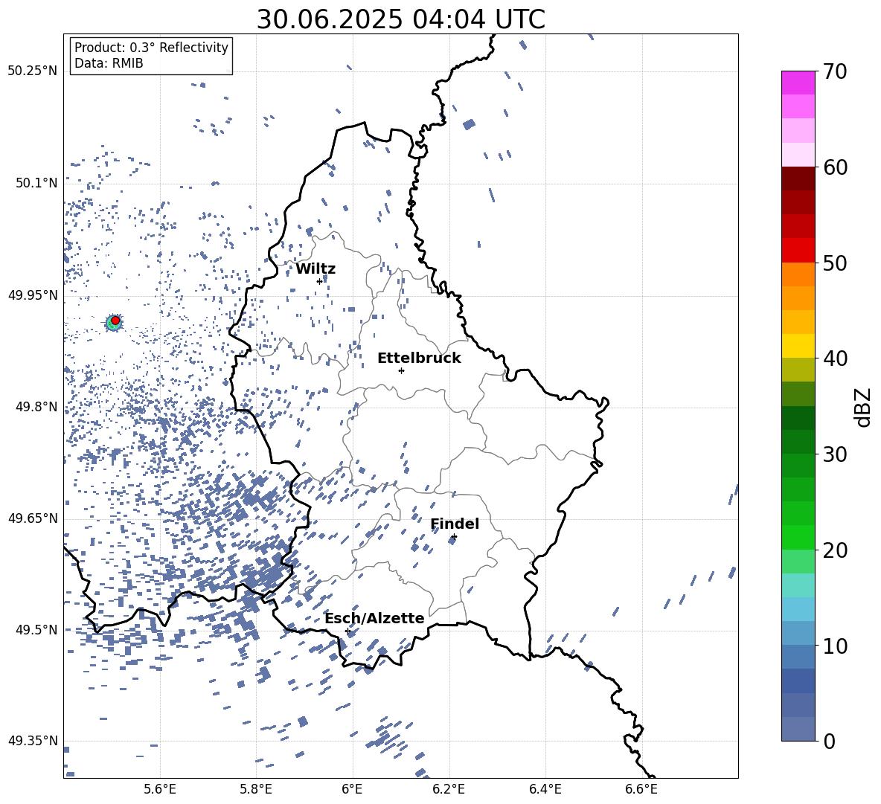Click the 20 colorbar tick label
Viewport: 881px width, 804px height.
tap(835, 550)
